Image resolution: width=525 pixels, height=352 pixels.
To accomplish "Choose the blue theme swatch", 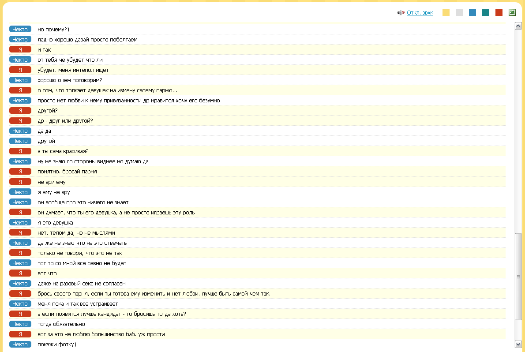I will [x=472, y=12].
